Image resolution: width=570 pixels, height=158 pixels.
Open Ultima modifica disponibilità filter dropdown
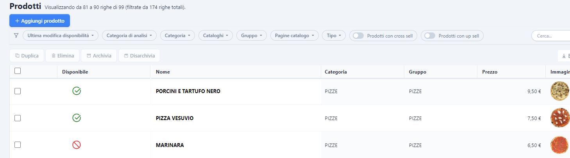61,36
